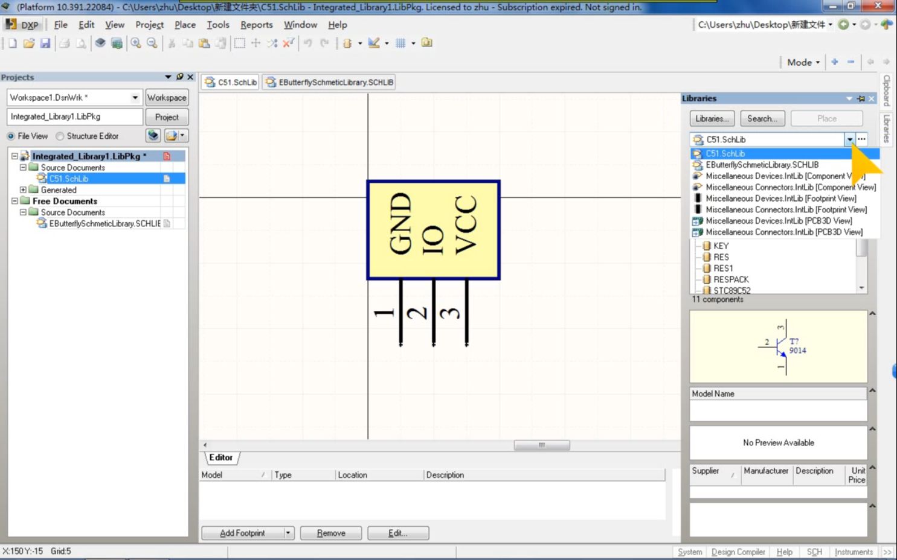The width and height of the screenshot is (897, 560).
Task: Remove part mode minus icon
Action: pyautogui.click(x=851, y=62)
